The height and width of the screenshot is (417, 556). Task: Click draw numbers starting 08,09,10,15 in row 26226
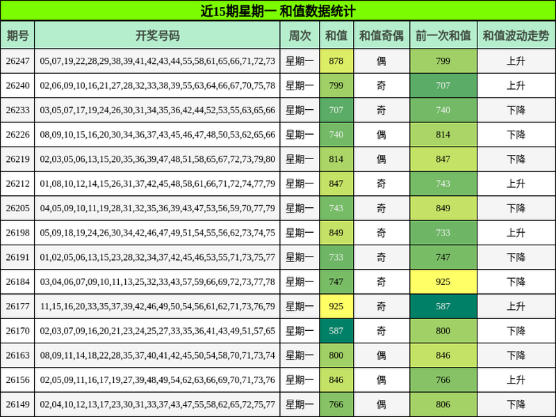coord(158,134)
